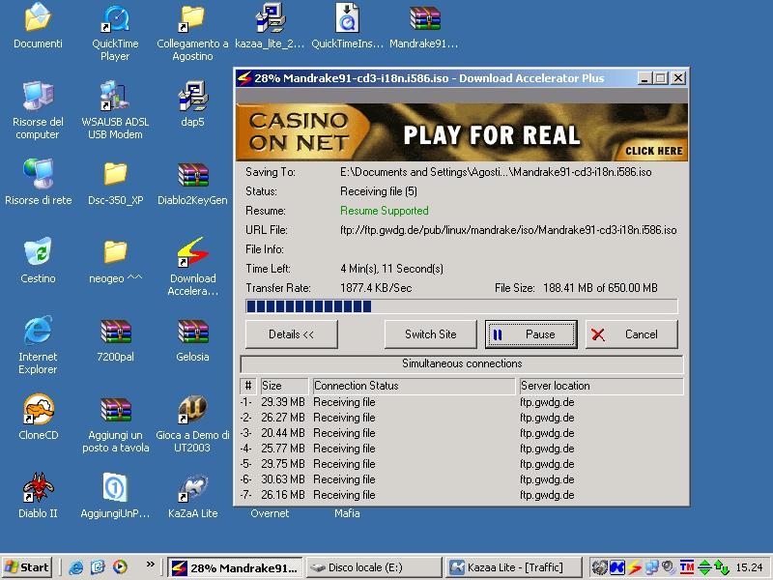The width and height of the screenshot is (773, 580).
Task: Sort by the Size column header
Action: coord(283,386)
